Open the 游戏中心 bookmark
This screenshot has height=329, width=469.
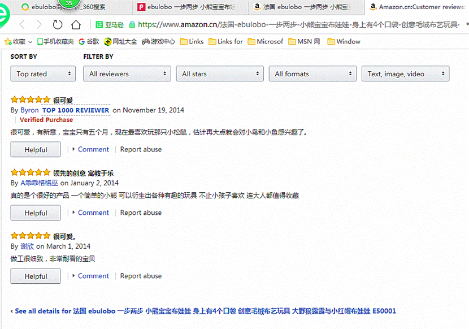(158, 41)
